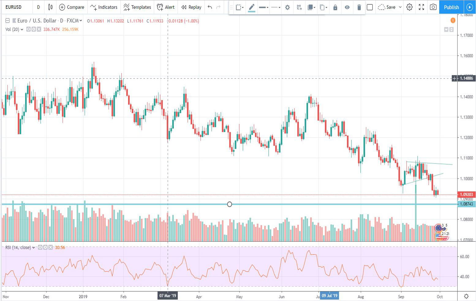Screen dimensions: 476x301
Task: Click the EURUSD symbol search field
Action: coord(14,7)
